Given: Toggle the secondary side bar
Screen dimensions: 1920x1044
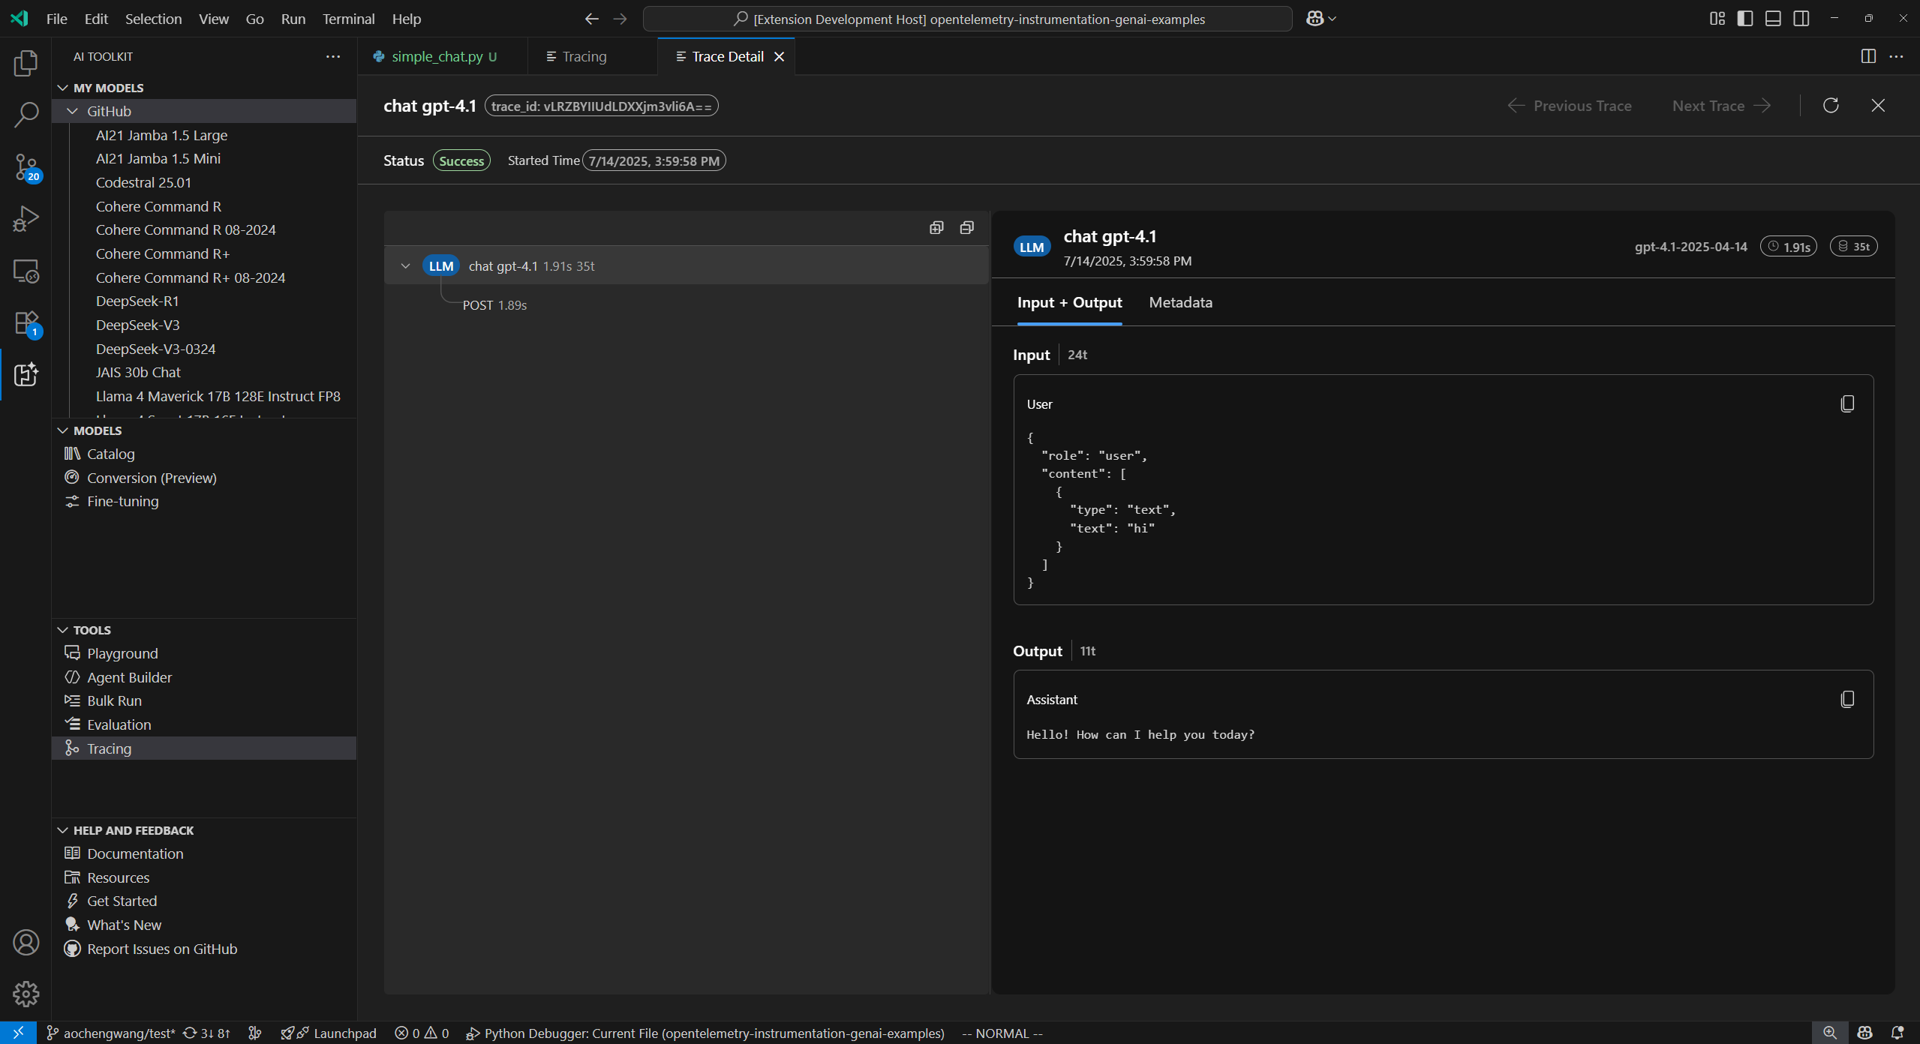Looking at the screenshot, I should coord(1801,18).
